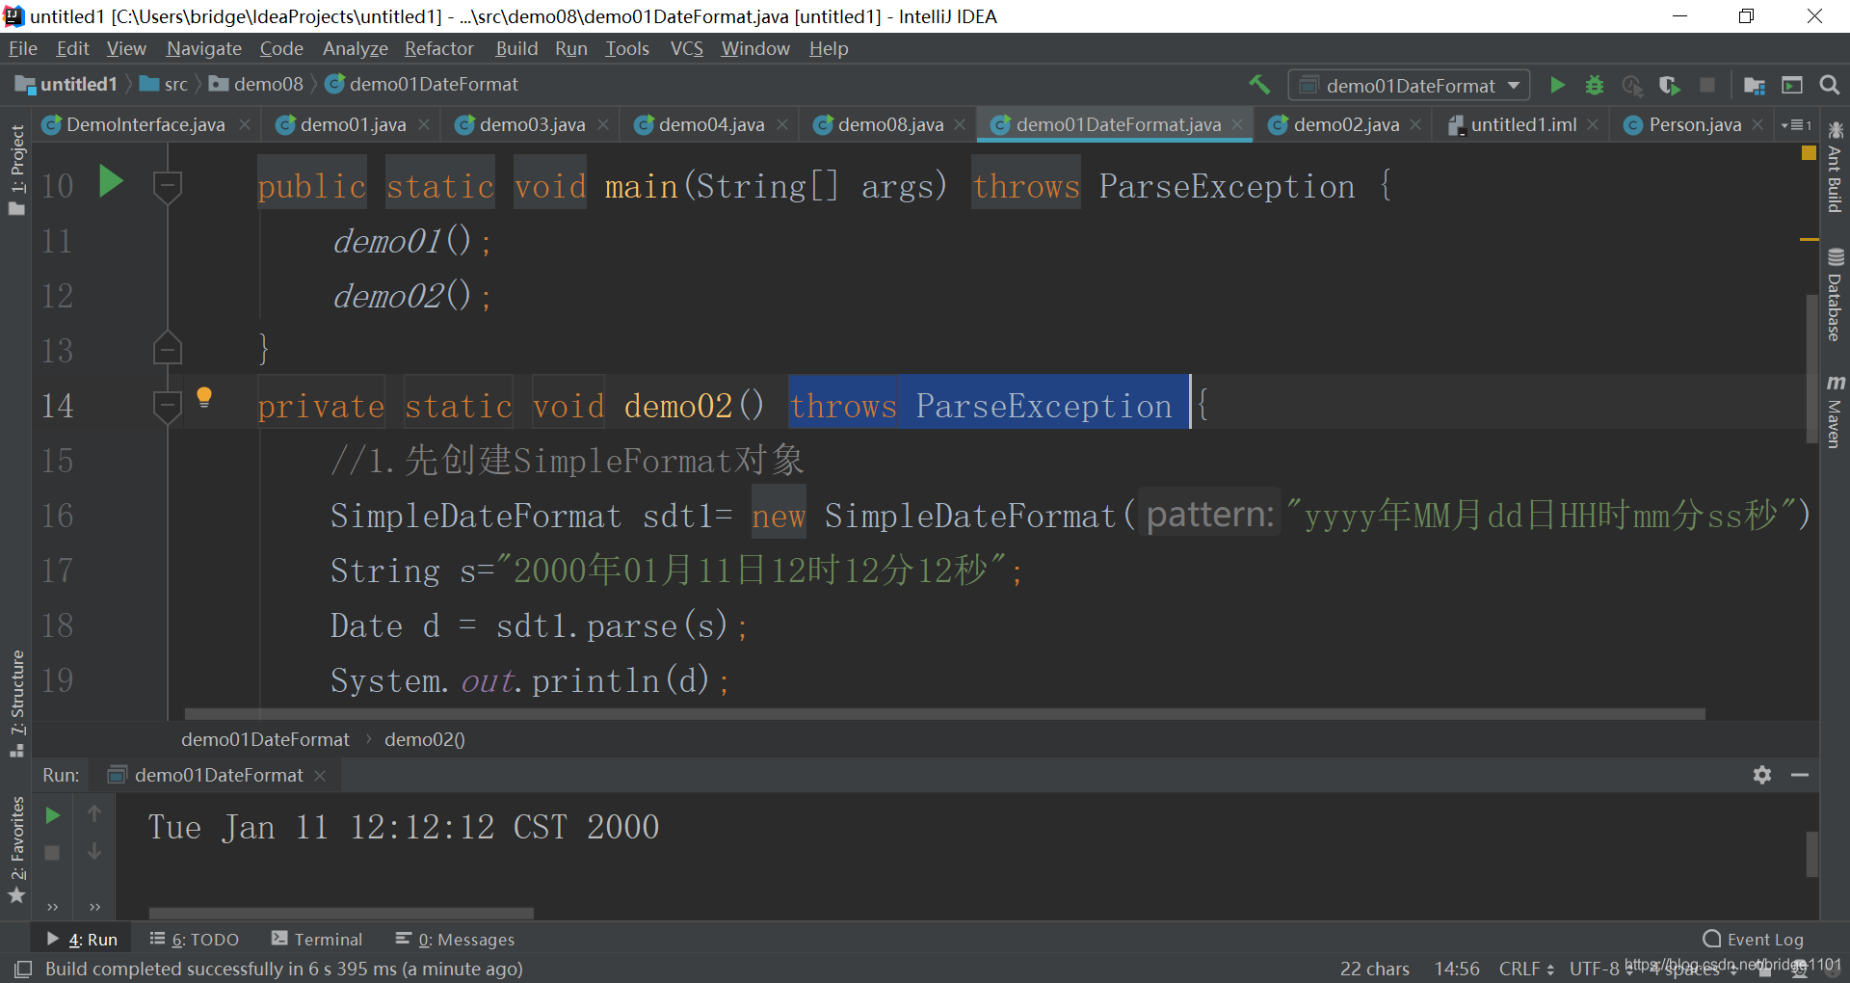Open the Ant Build side panel
Viewport: 1850px width, 983px height.
pos(1835,167)
